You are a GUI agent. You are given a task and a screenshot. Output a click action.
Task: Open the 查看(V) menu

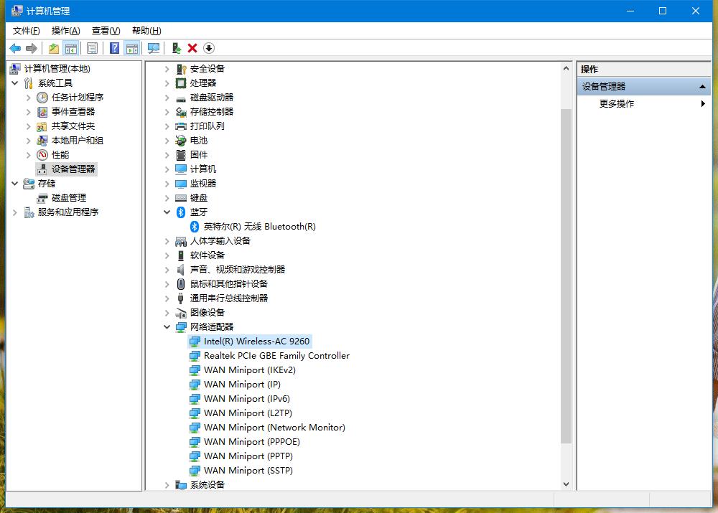point(106,31)
